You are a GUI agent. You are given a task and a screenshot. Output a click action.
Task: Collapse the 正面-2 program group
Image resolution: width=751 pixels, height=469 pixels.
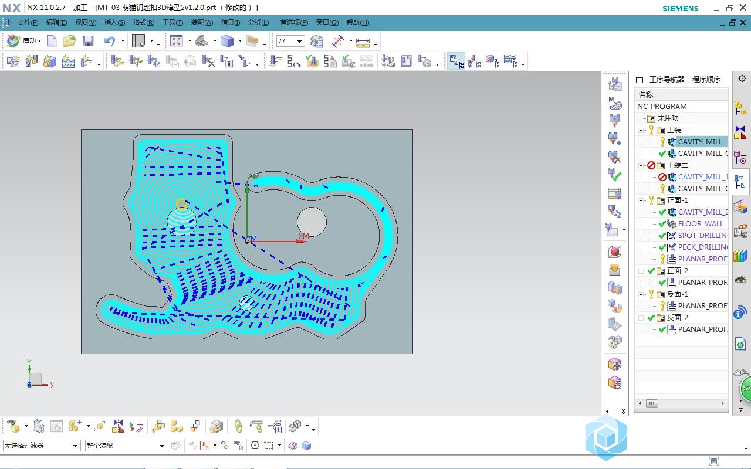(642, 271)
